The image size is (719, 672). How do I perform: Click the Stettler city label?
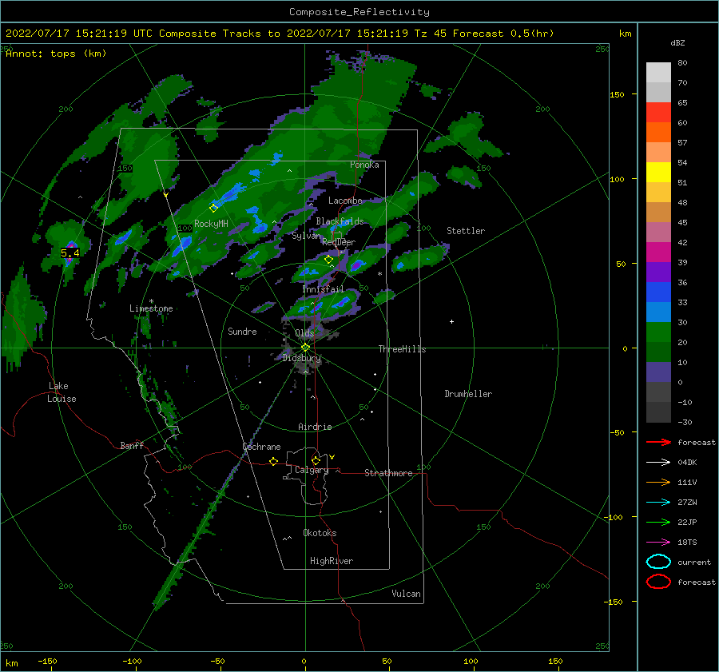click(466, 231)
